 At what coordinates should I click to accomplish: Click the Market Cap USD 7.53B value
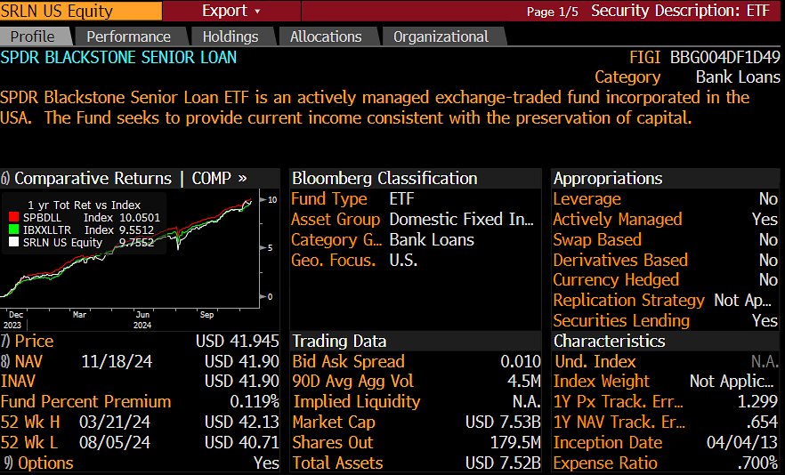pyautogui.click(x=503, y=423)
